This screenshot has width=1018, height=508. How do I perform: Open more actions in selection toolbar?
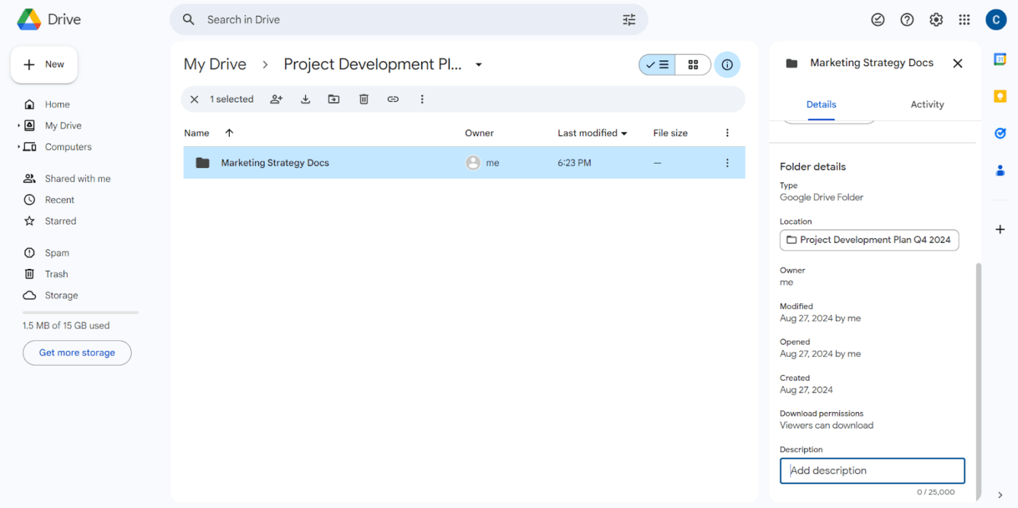pos(422,100)
